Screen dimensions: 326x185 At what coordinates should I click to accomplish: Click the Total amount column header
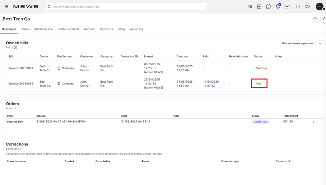(x=290, y=116)
